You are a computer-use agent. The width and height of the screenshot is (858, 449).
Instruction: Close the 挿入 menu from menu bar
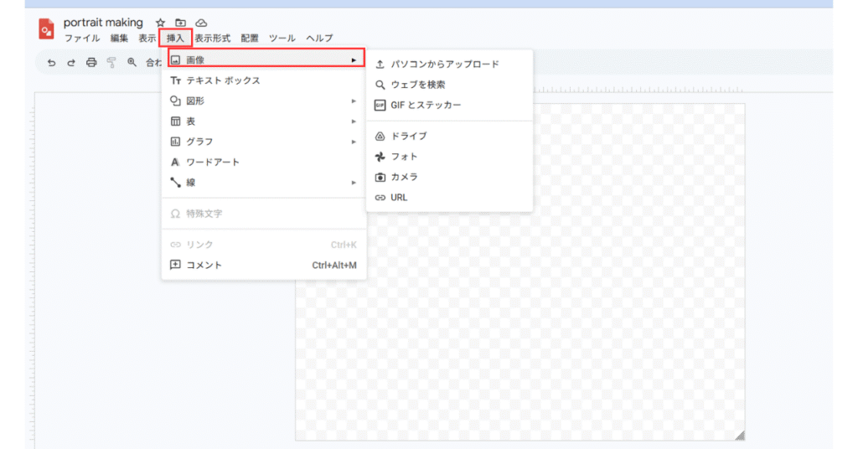point(176,39)
